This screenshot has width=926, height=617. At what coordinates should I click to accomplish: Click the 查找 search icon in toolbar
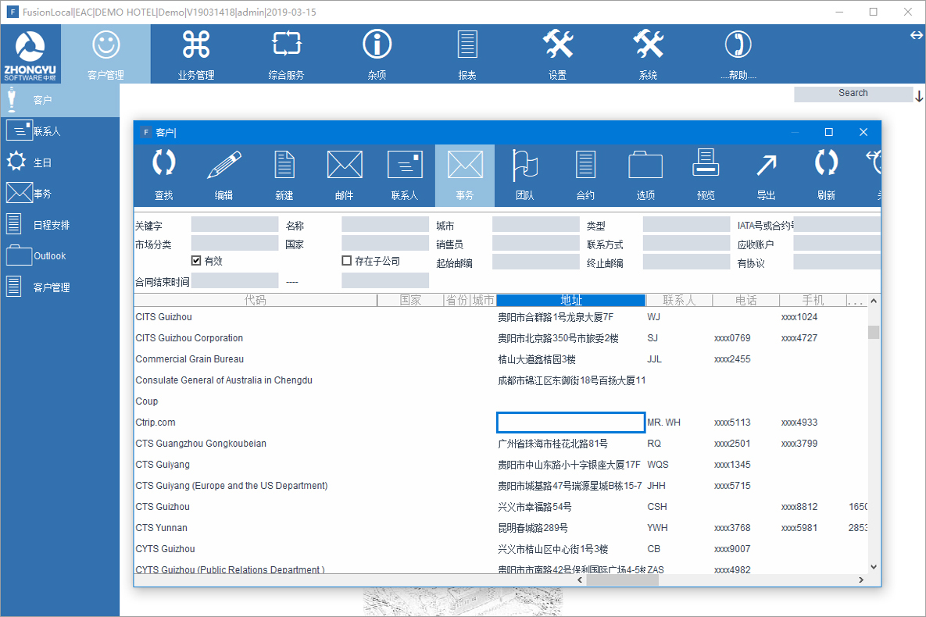coord(163,175)
